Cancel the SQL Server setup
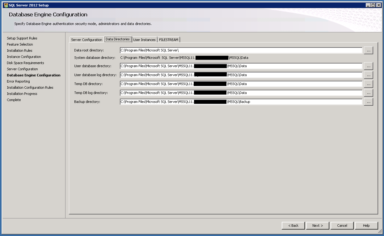 pos(342,226)
